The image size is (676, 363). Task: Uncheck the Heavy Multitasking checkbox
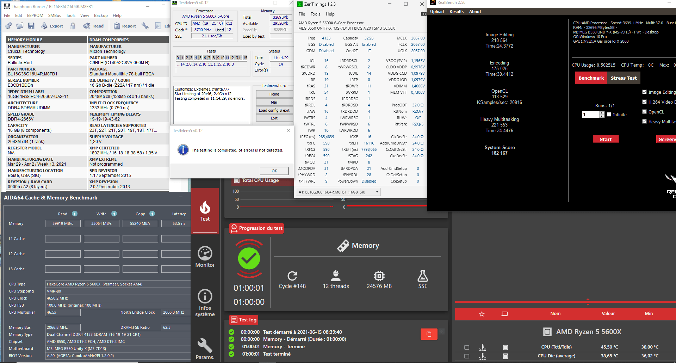click(644, 122)
